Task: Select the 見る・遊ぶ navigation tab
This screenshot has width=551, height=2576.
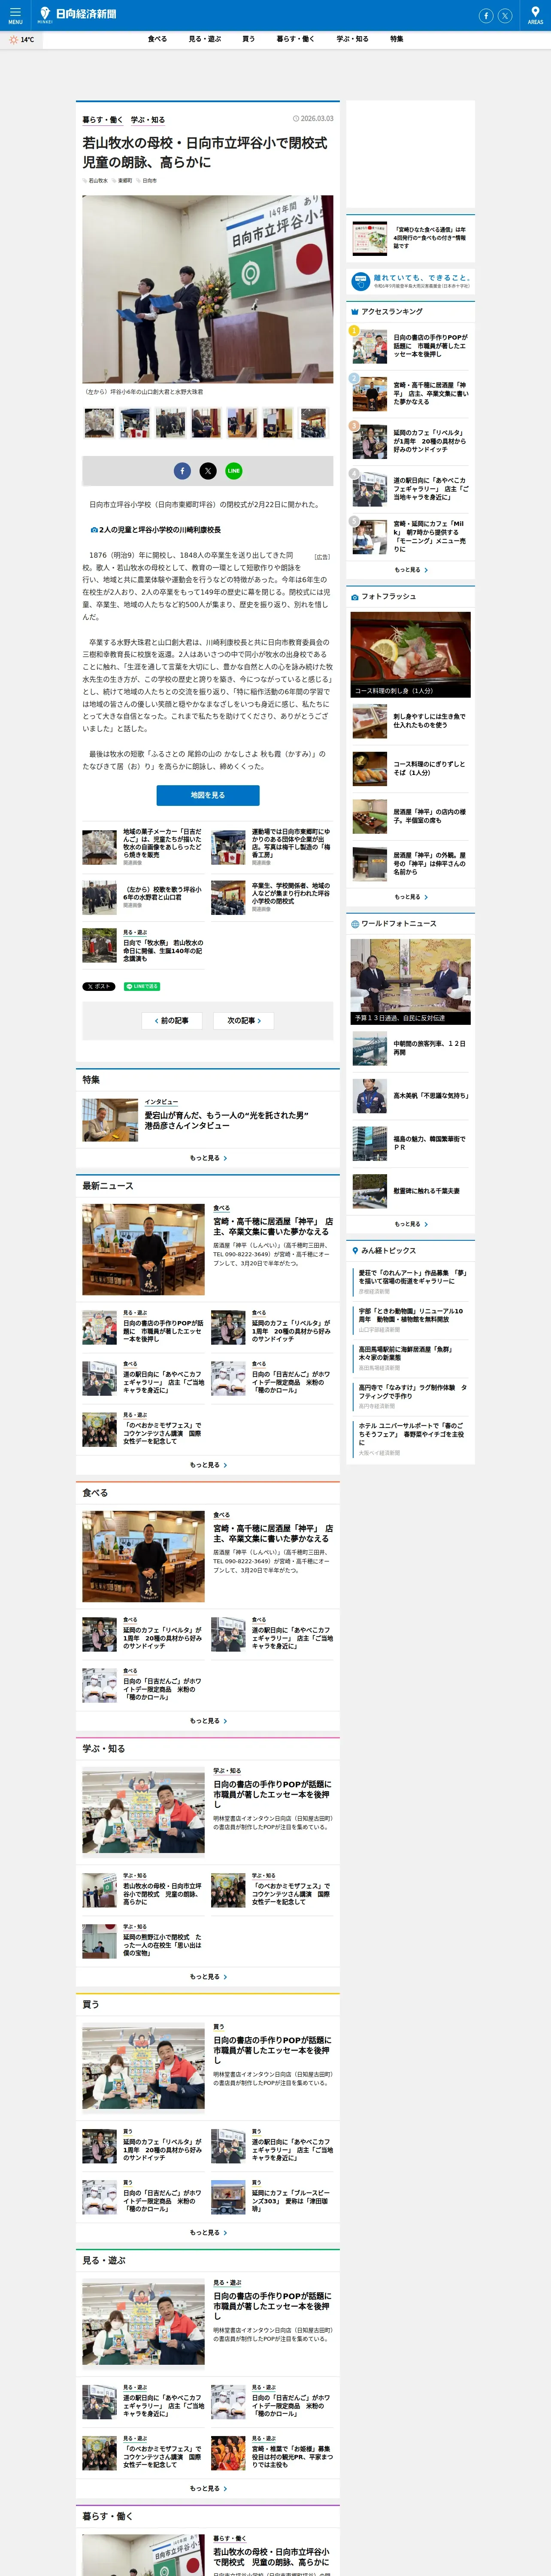Action: pyautogui.click(x=205, y=39)
